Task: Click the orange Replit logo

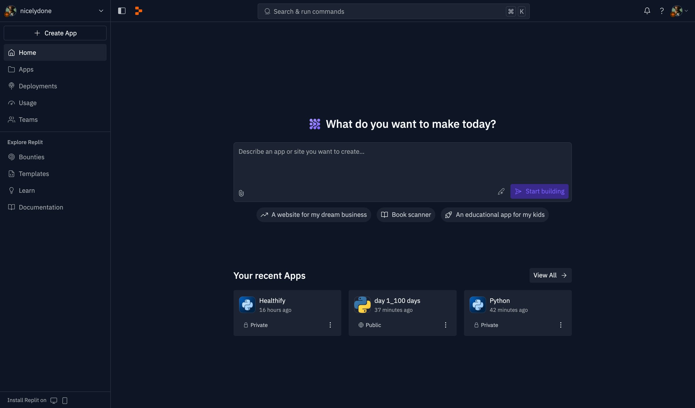Action: pyautogui.click(x=138, y=11)
